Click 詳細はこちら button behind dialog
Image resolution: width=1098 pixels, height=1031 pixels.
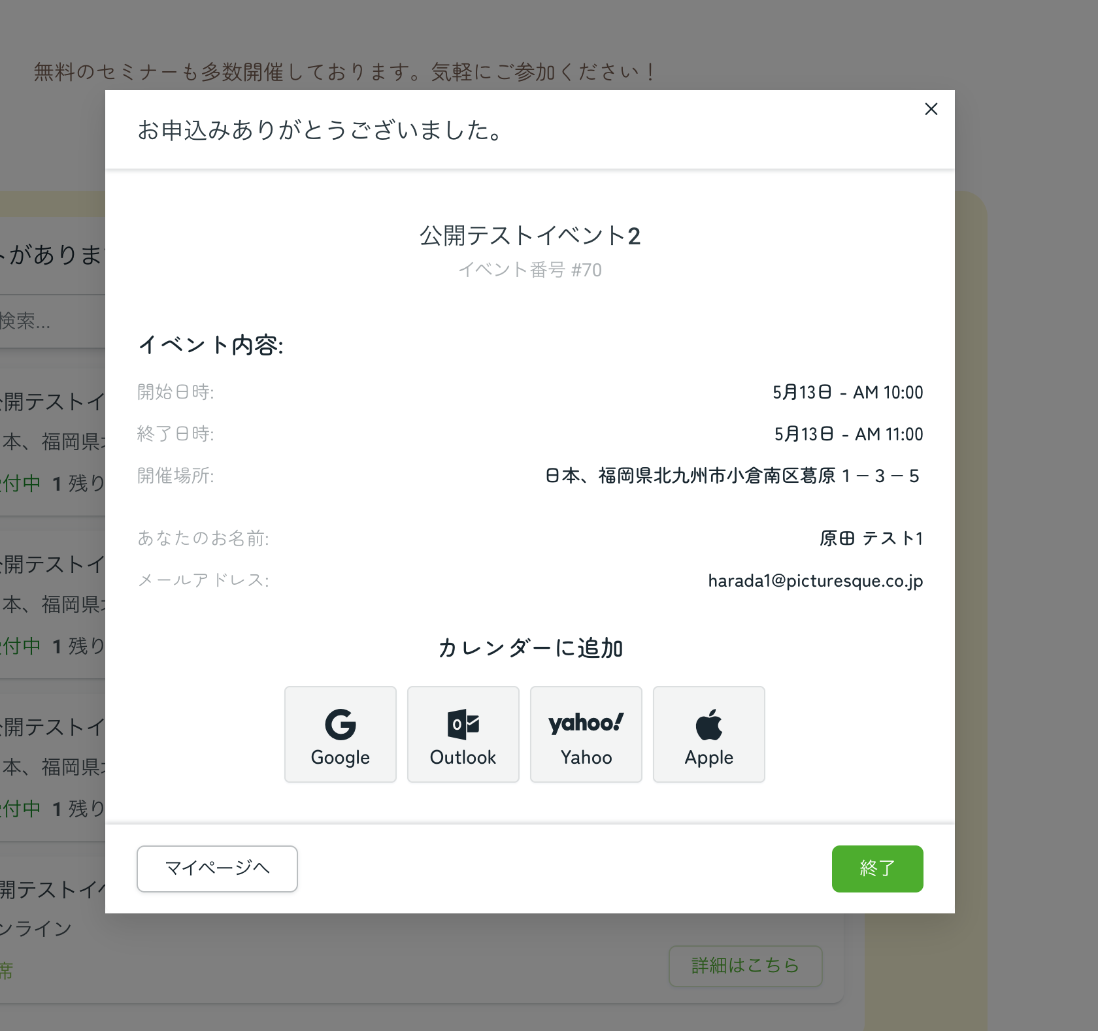click(x=745, y=966)
